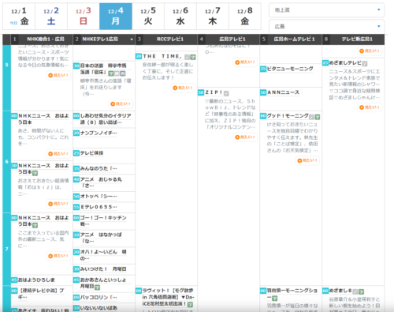Screen dimensions: 394x312
Task: Click 見たい! button under めざましテレビ
Action: (x=370, y=107)
